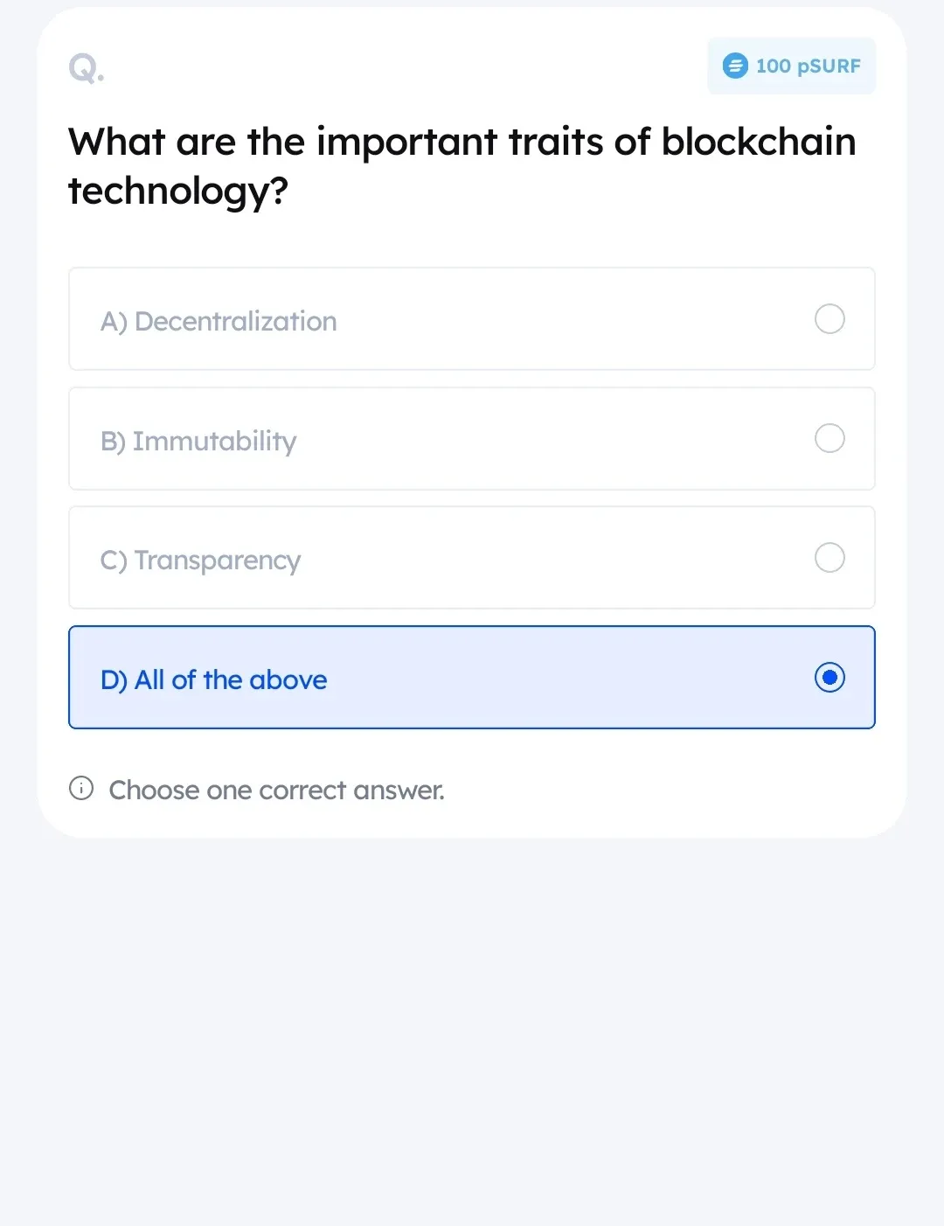
Task: Click the 'A) Decentralization' option label
Action: pos(219,321)
